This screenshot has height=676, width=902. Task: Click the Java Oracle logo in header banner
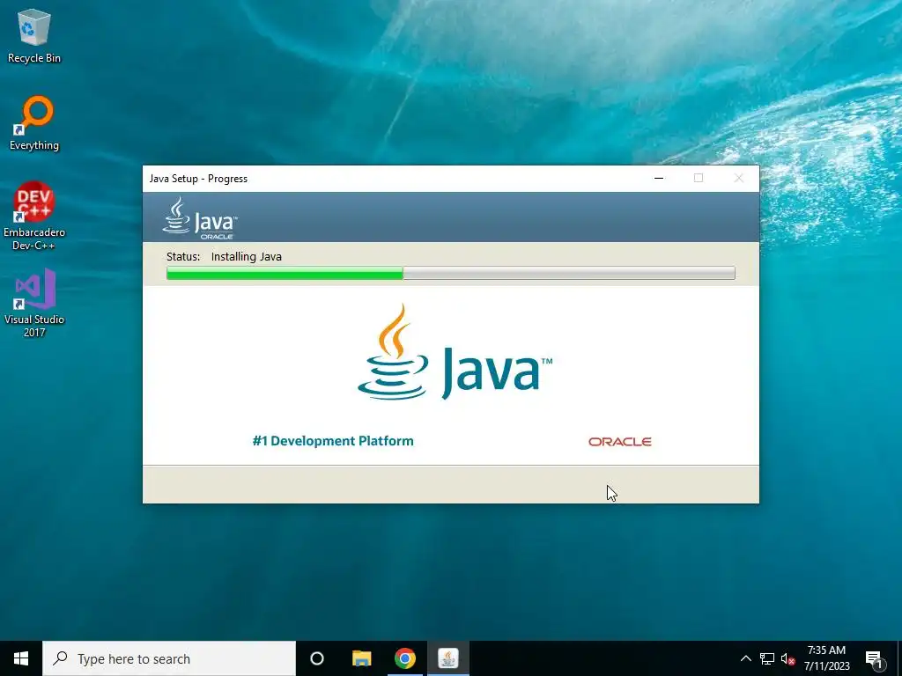tap(200, 218)
